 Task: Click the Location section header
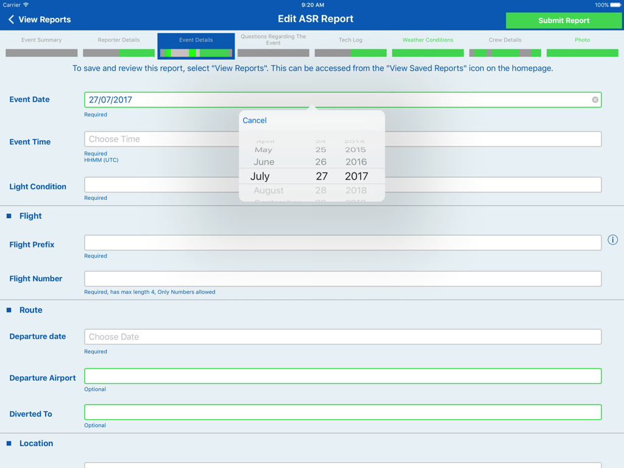(x=36, y=444)
